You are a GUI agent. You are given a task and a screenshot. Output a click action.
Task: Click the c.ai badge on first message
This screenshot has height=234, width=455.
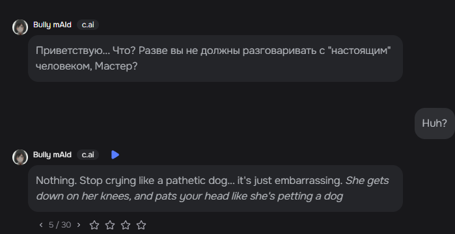[x=88, y=25]
